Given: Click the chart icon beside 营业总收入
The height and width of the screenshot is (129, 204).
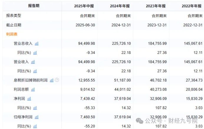Looking at the screenshot, I should tap(37, 43).
